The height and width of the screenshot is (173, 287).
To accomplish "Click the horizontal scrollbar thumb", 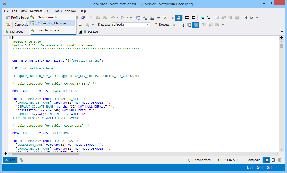I will (x=46, y=154).
